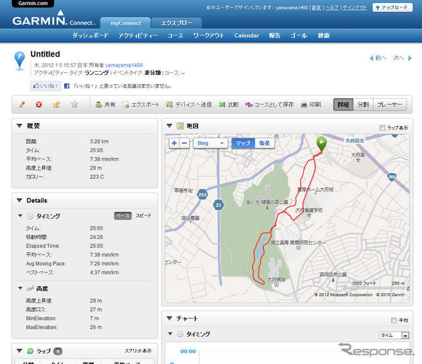Click the Facebook icon beside like button
This screenshot has width=422, height=364.
[x=67, y=86]
